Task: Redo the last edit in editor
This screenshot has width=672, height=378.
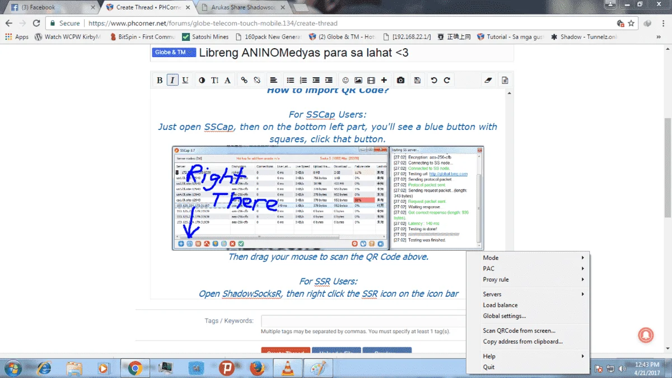Action: point(447,80)
